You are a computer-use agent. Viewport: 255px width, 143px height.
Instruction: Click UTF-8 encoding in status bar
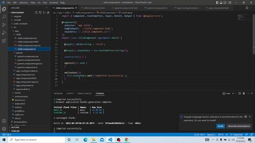(x=220, y=135)
